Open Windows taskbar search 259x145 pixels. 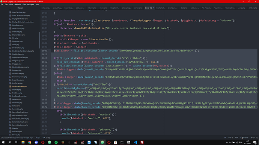pos(10,142)
